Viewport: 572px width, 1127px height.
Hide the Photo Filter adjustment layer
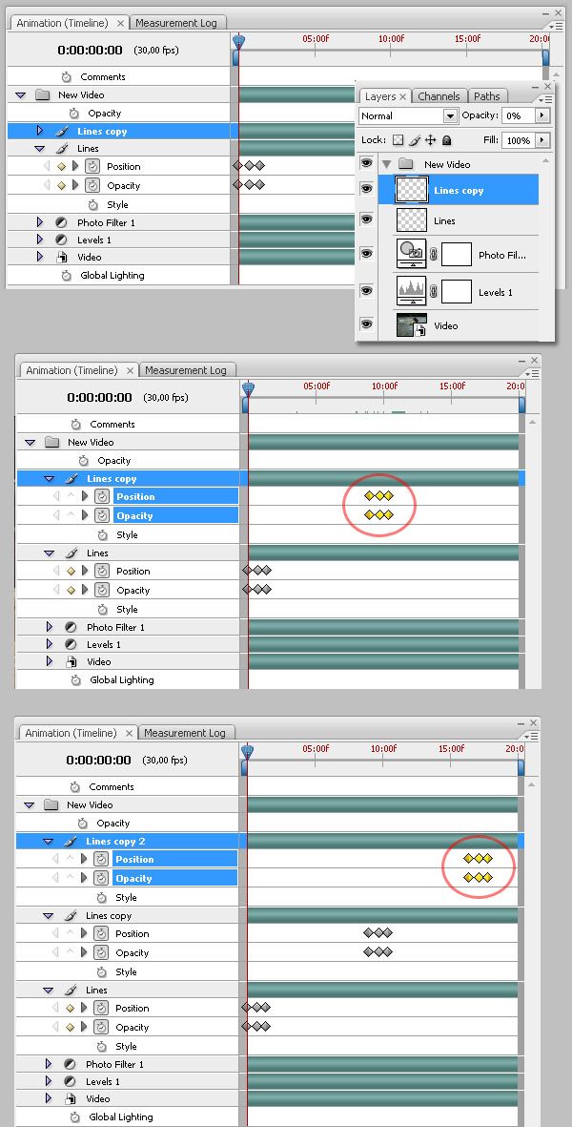click(x=367, y=253)
